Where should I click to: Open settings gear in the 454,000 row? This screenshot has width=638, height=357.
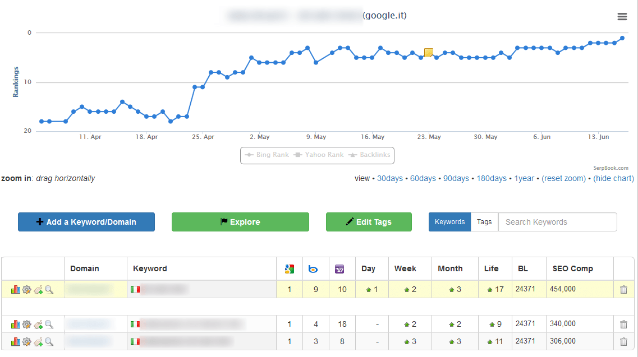[27, 290]
